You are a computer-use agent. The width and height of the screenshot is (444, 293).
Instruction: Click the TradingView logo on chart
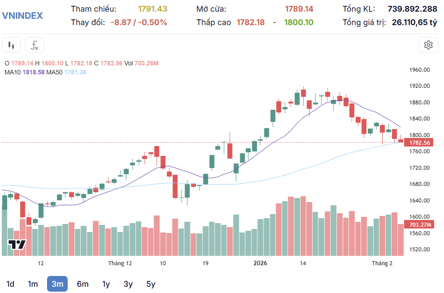(x=17, y=244)
